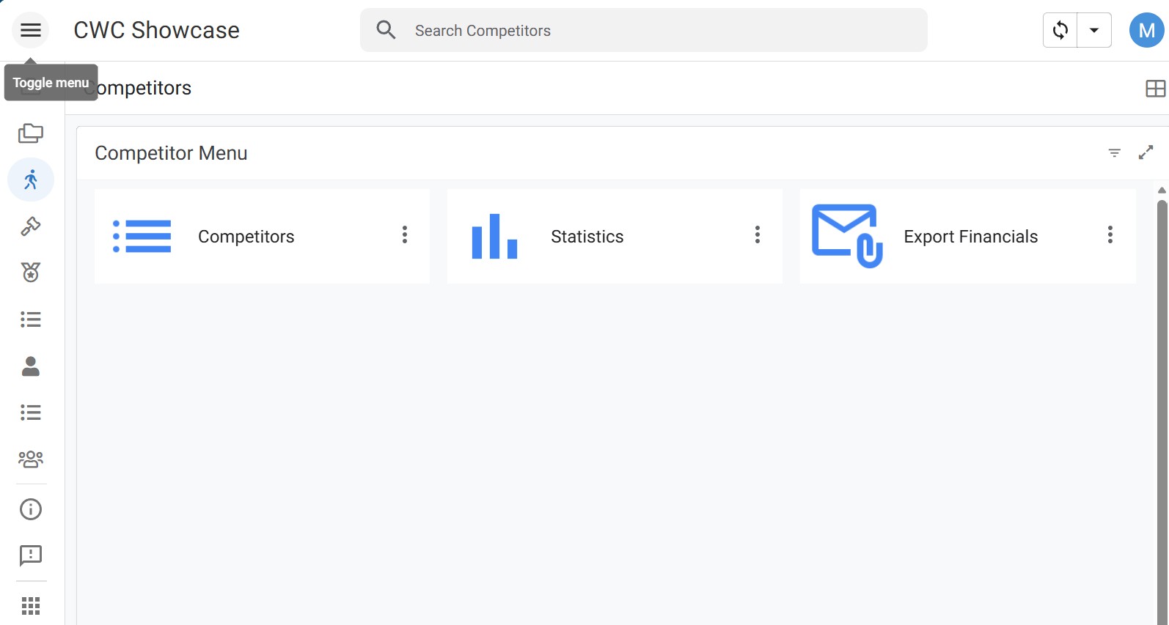1169x625 pixels.
Task: Expand the dropdown arrow beside sync
Action: [x=1094, y=30]
